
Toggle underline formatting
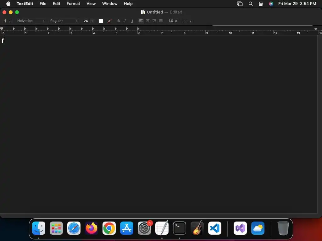click(132, 21)
